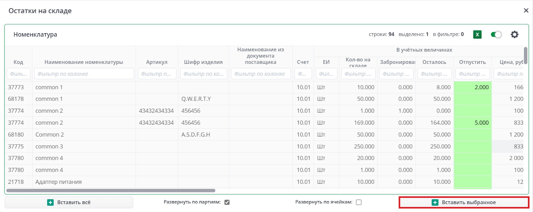Click green Отпустить cell with 5.000

(x=473, y=123)
